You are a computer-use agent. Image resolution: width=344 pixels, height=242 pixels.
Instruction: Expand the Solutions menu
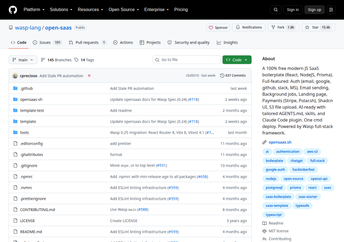coord(61,10)
